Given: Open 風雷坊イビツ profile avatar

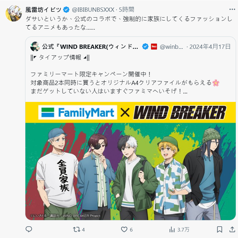Looking at the screenshot, I should [x=14, y=13].
